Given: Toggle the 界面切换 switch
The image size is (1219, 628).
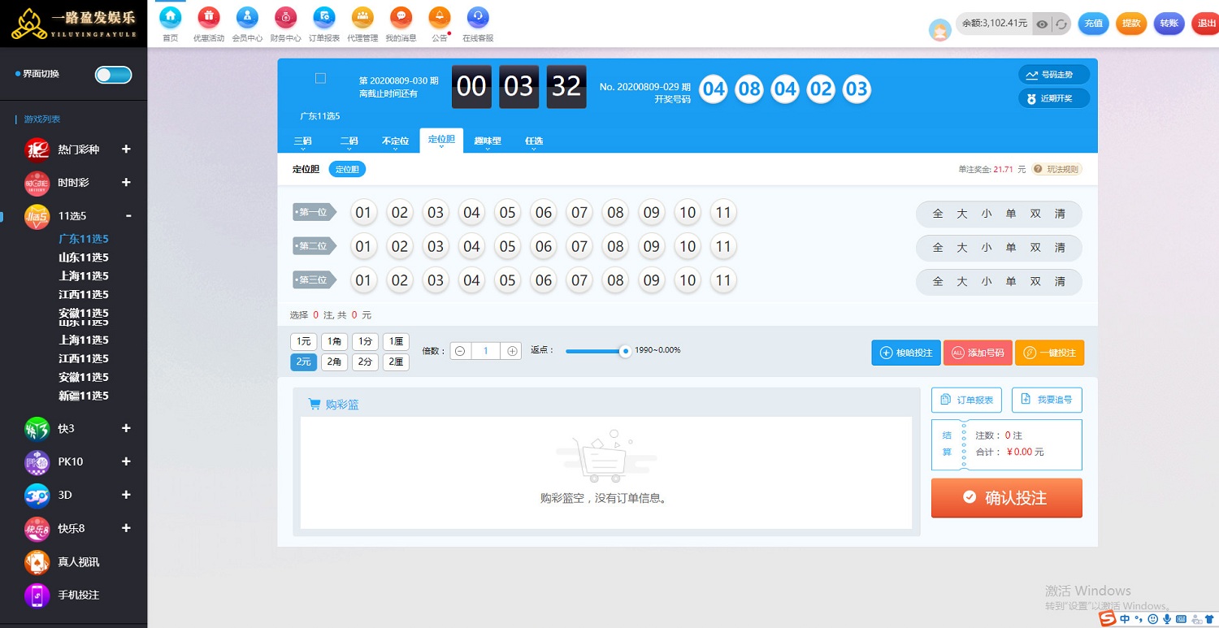Looking at the screenshot, I should (113, 75).
